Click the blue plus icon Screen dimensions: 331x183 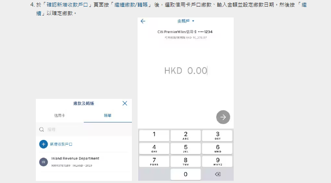44,144
